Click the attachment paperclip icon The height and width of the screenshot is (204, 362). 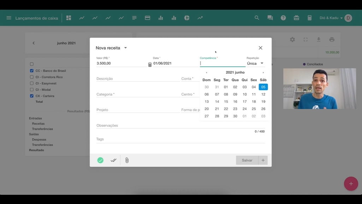point(127,160)
